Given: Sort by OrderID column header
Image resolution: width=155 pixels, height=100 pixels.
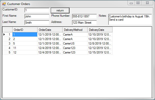Looking at the screenshot, I should point(25,30).
